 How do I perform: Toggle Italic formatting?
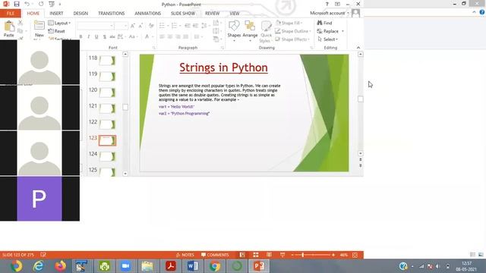89,36
